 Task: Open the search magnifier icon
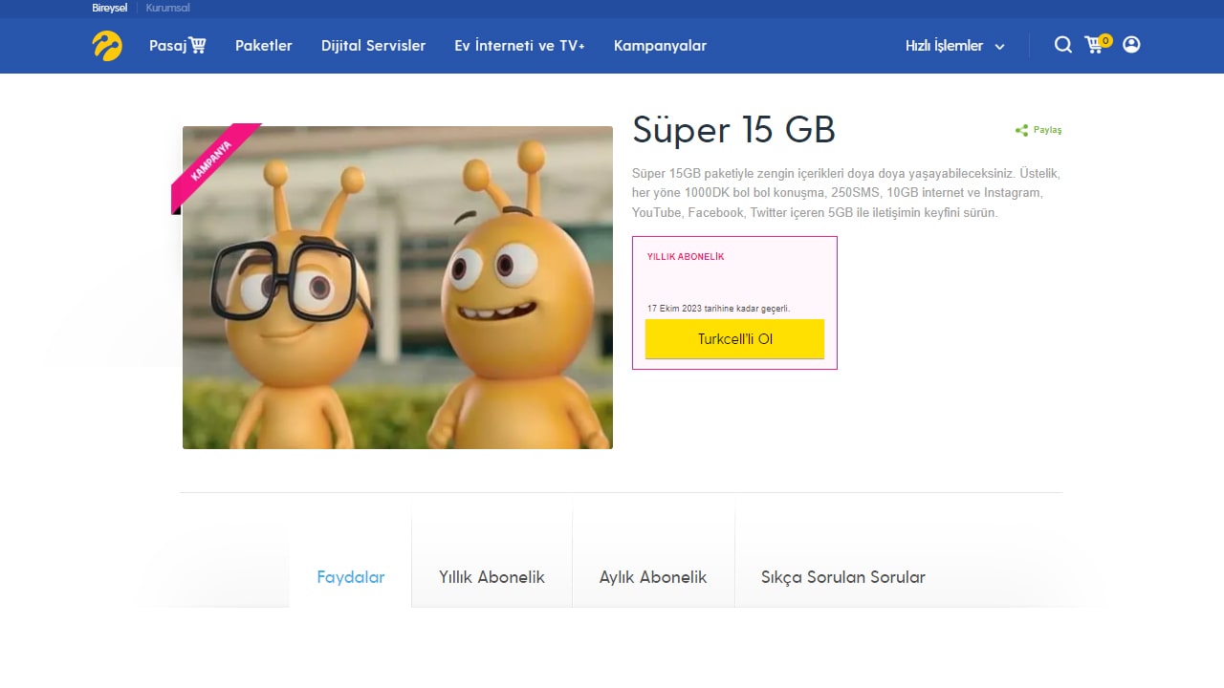(1063, 45)
